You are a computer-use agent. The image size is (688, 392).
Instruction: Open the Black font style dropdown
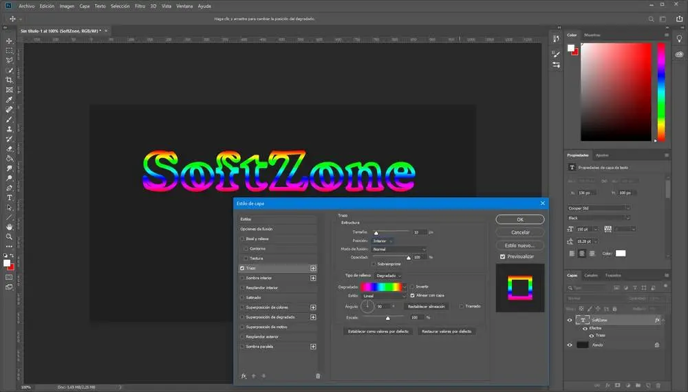[599, 218]
